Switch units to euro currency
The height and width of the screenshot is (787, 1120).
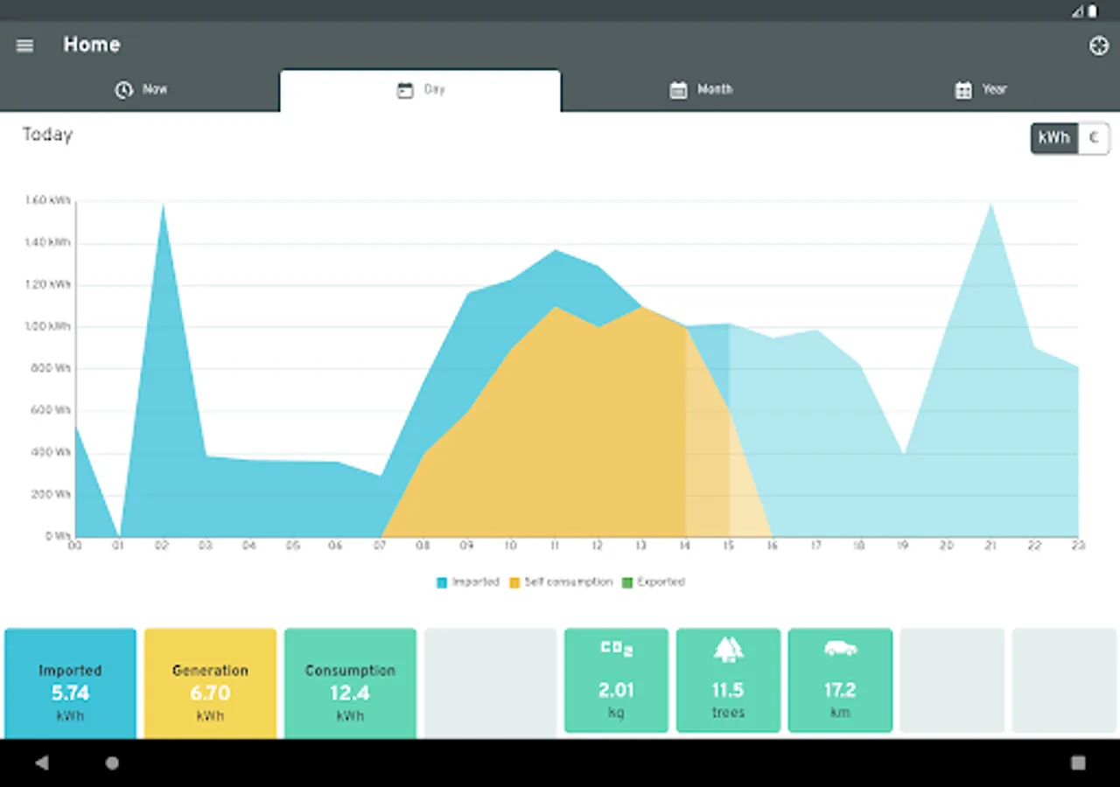1094,138
